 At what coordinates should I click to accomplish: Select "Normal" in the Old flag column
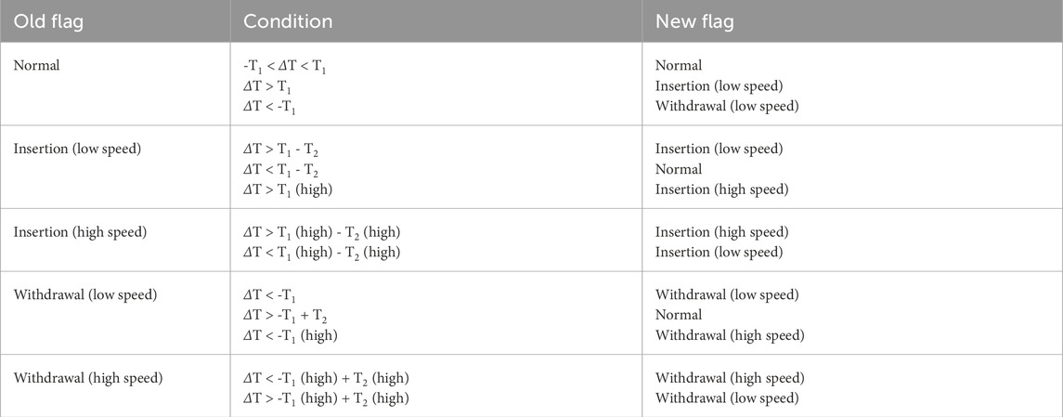36,66
